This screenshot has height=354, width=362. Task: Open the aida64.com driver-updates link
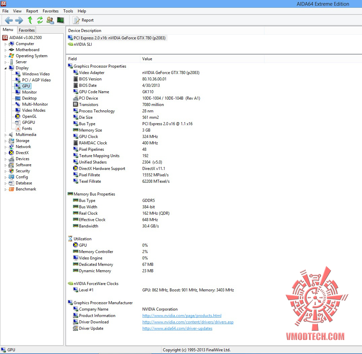(x=177, y=328)
